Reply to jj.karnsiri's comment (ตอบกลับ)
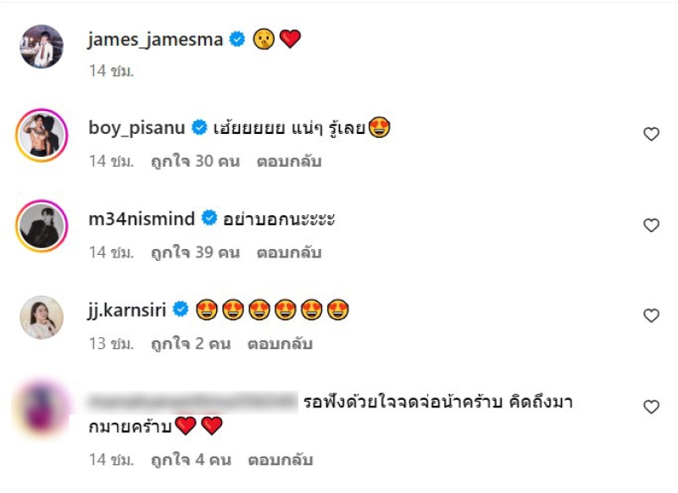The image size is (678, 493). click(280, 344)
